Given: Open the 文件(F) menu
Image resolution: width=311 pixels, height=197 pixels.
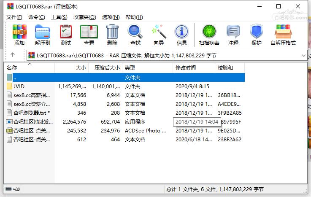Looking at the screenshot, I should 14,17.
